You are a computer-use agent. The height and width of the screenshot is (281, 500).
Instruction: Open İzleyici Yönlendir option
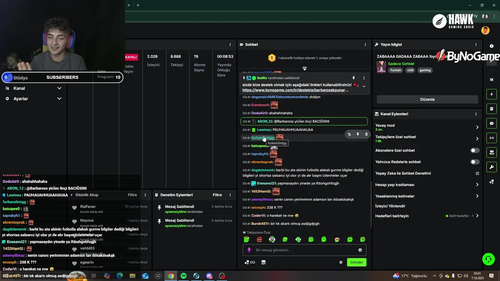pos(390,206)
